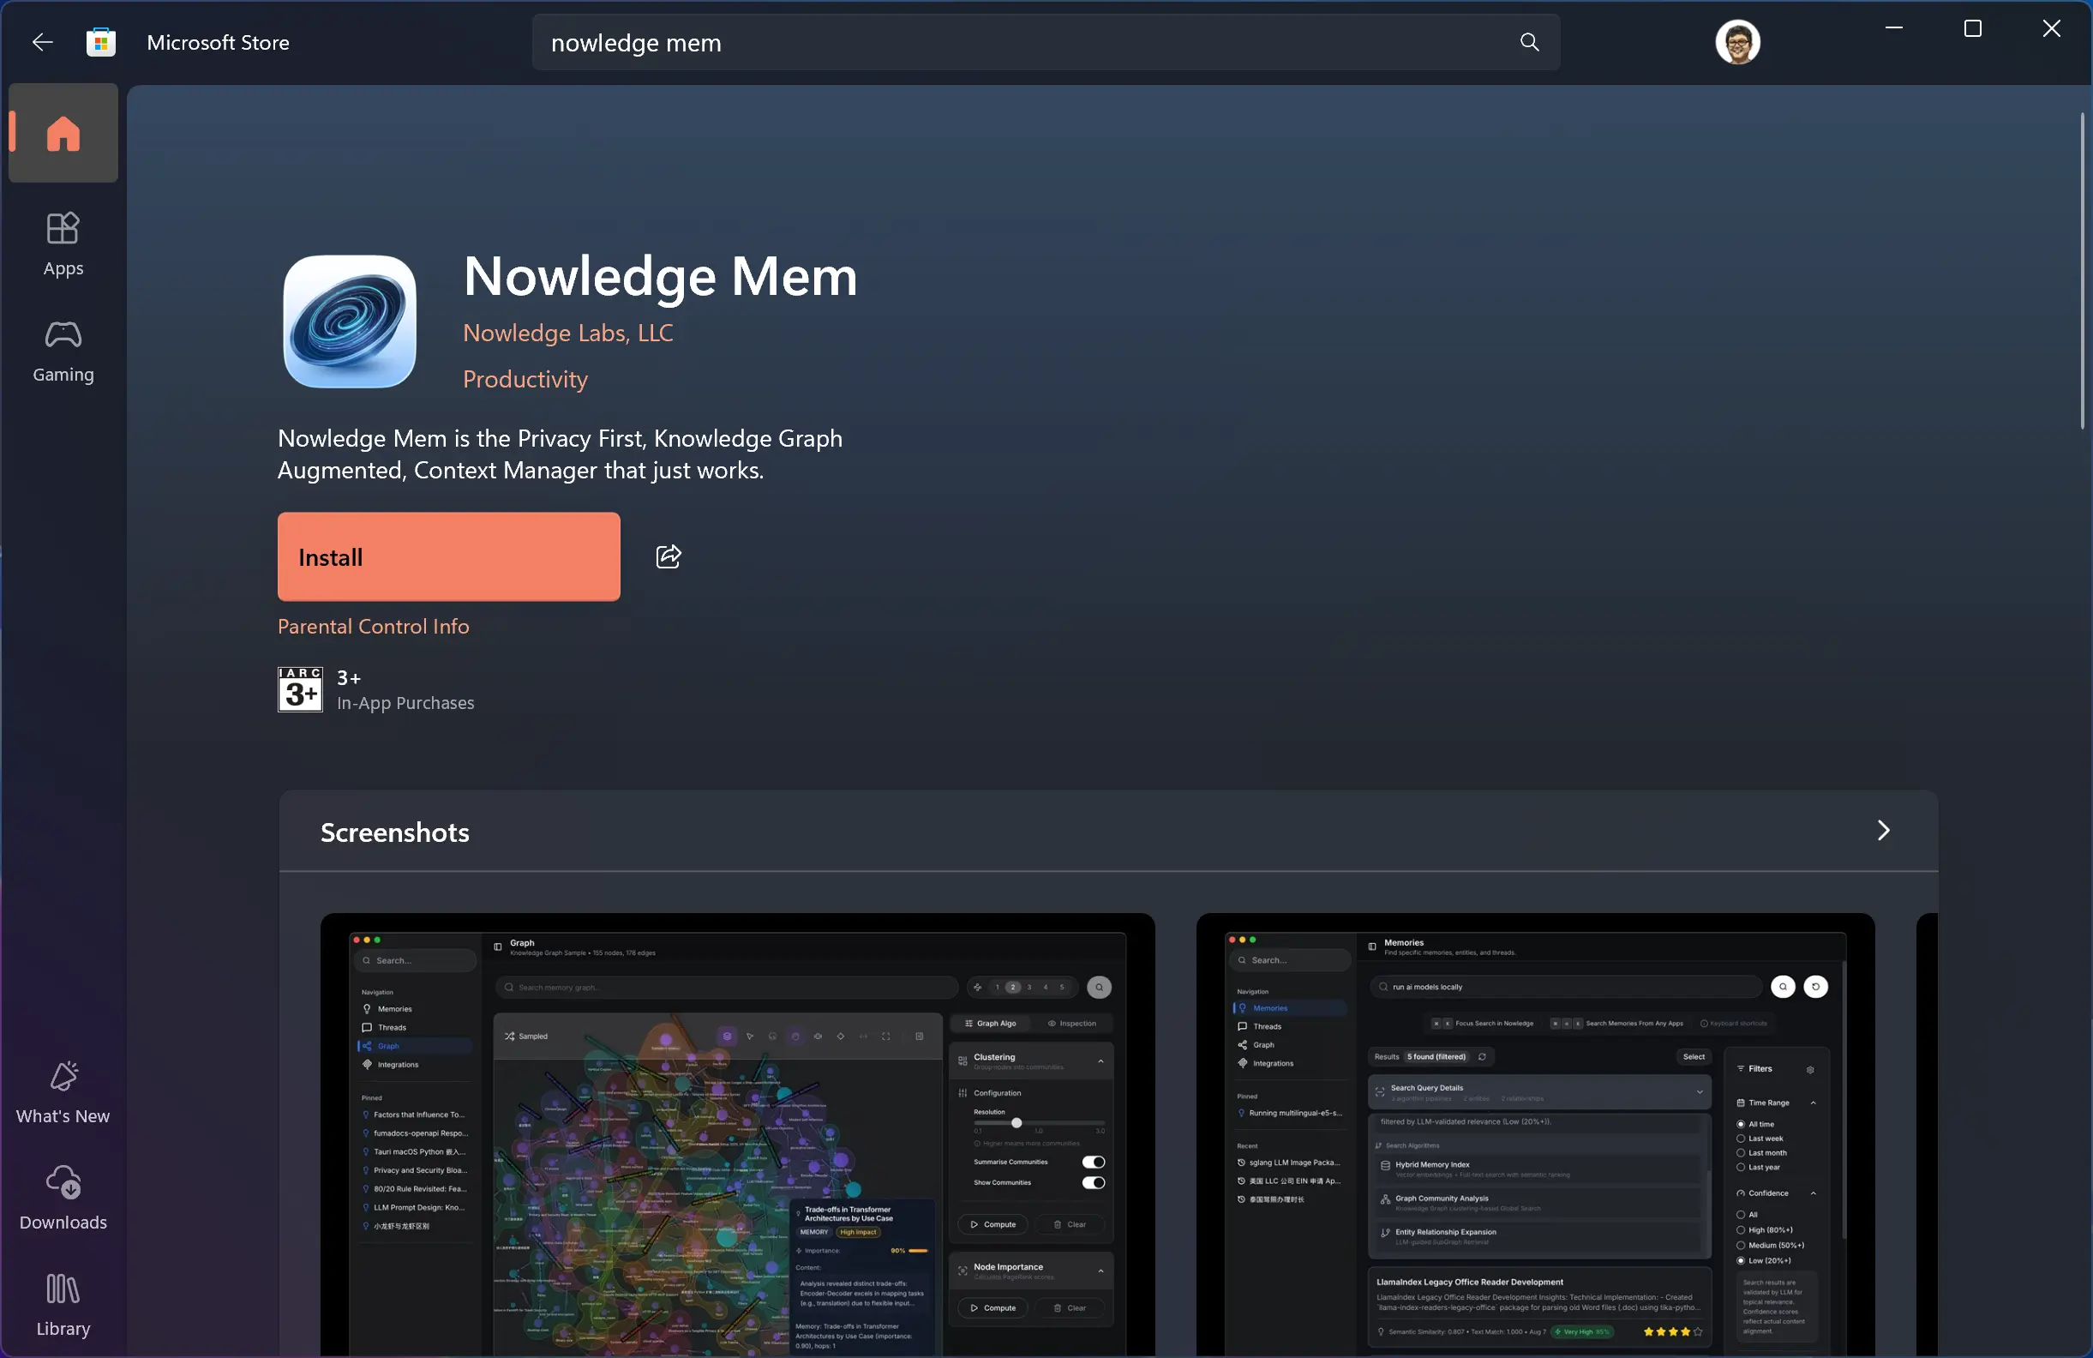
Task: Open What's New in sidebar
Action: point(63,1092)
